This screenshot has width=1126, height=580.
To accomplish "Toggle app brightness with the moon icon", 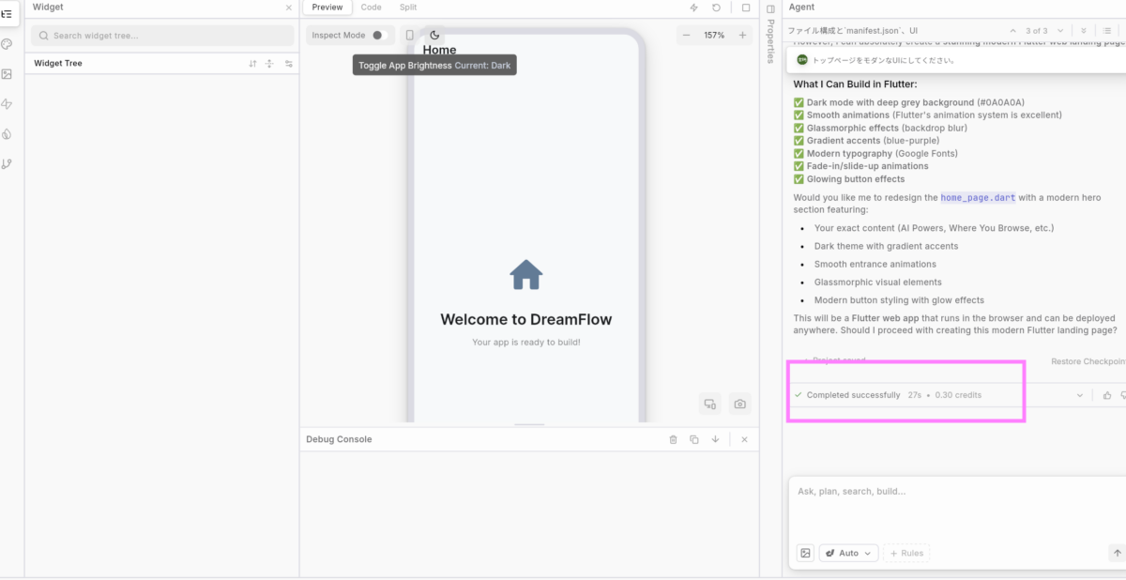I will click(x=434, y=36).
